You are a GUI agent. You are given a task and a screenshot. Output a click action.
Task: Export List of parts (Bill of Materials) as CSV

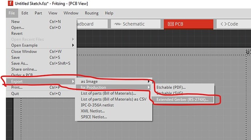coord(113,99)
